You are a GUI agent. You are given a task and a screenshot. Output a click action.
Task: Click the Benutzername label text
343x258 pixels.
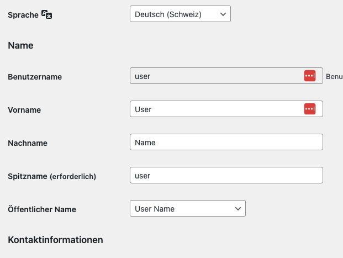(x=35, y=77)
